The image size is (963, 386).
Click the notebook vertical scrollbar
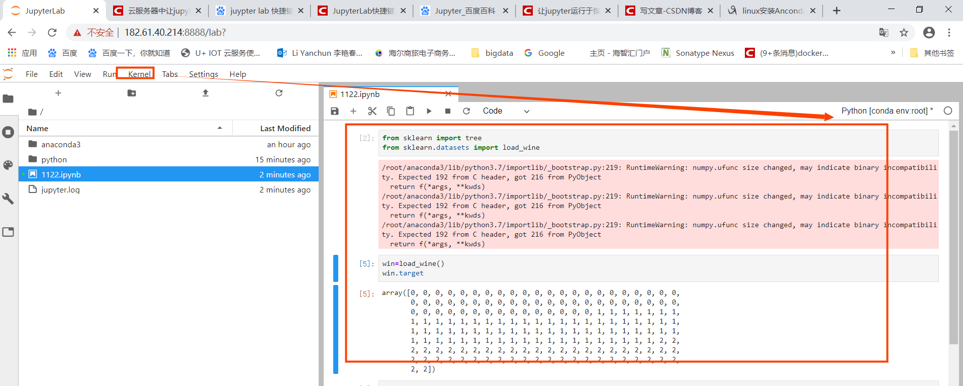coord(953,236)
